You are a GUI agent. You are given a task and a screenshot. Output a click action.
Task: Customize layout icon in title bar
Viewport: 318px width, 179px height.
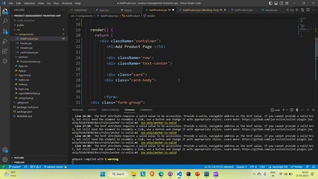[287, 3]
